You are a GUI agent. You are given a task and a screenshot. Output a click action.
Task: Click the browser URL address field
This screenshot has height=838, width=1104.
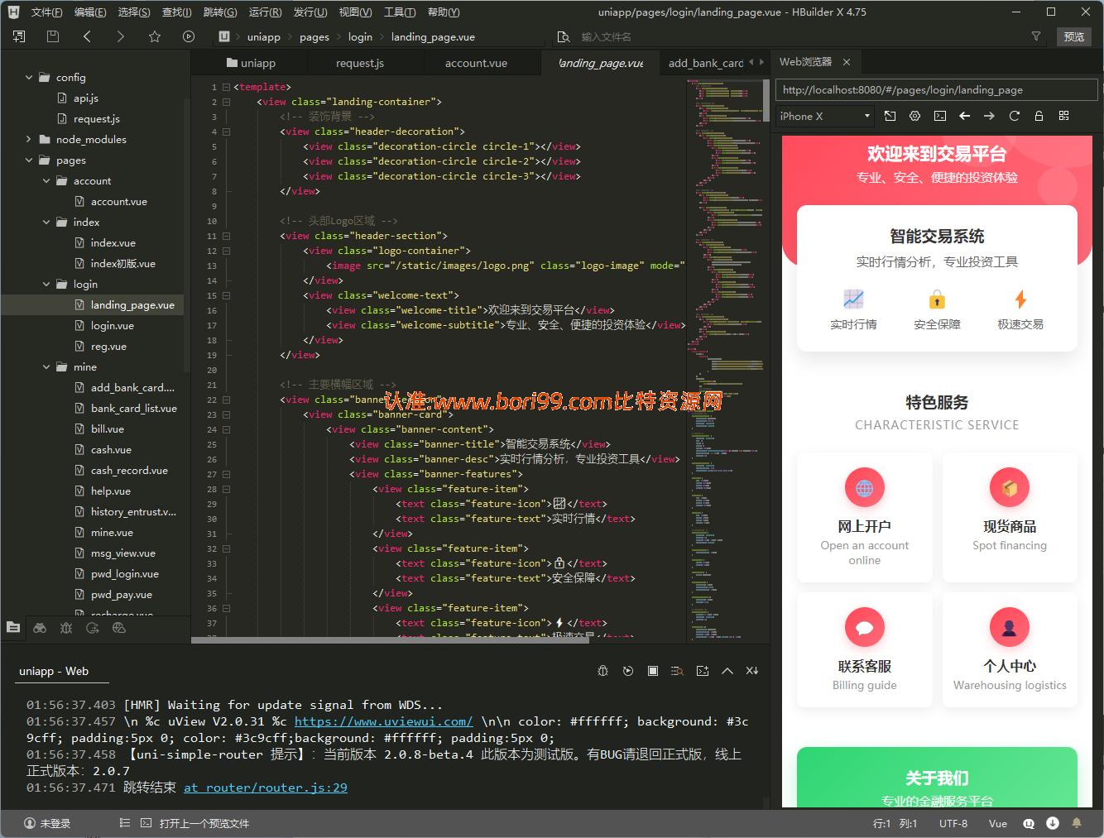coord(936,90)
